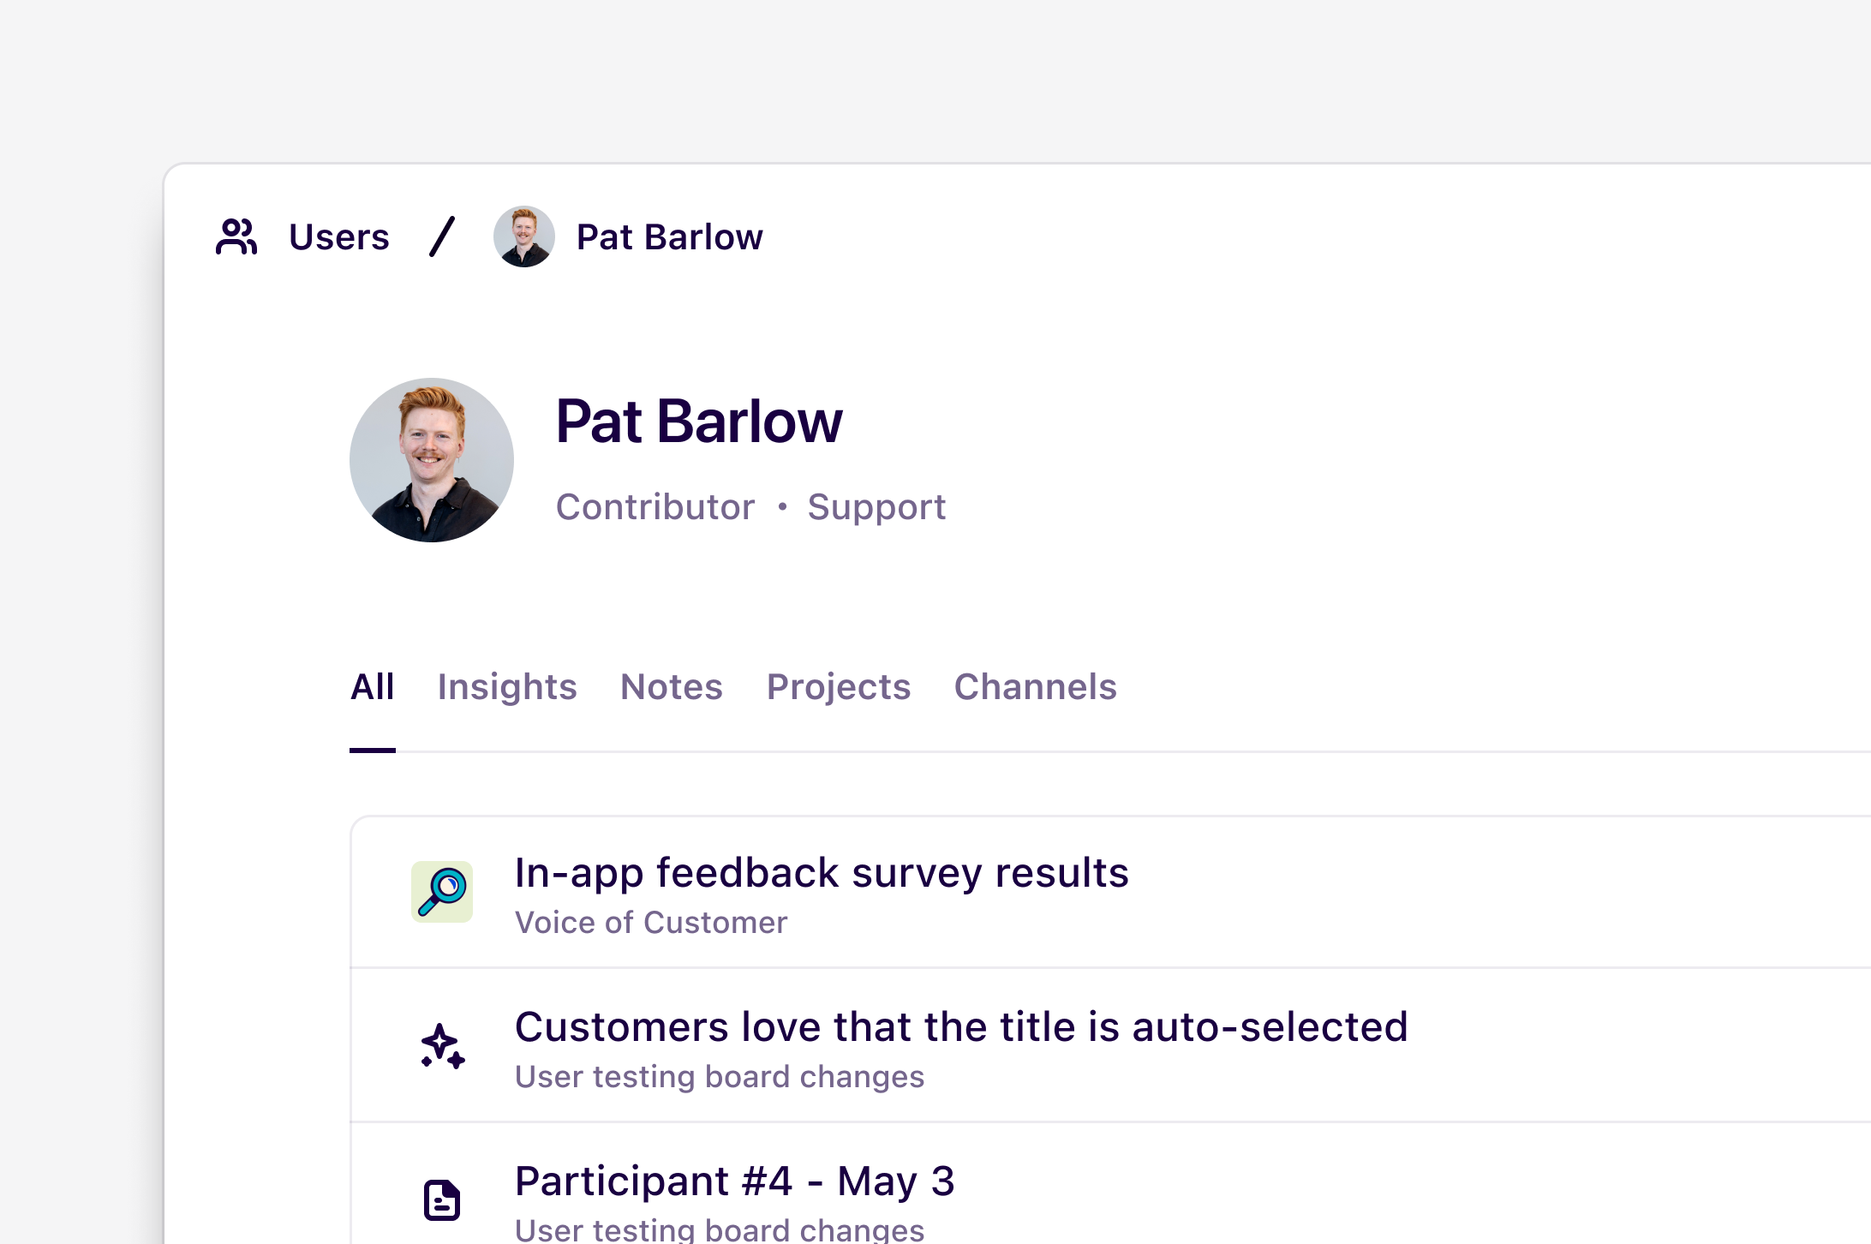Open the magnifying glass Voice of Customer icon
The height and width of the screenshot is (1244, 1871).
click(x=442, y=892)
